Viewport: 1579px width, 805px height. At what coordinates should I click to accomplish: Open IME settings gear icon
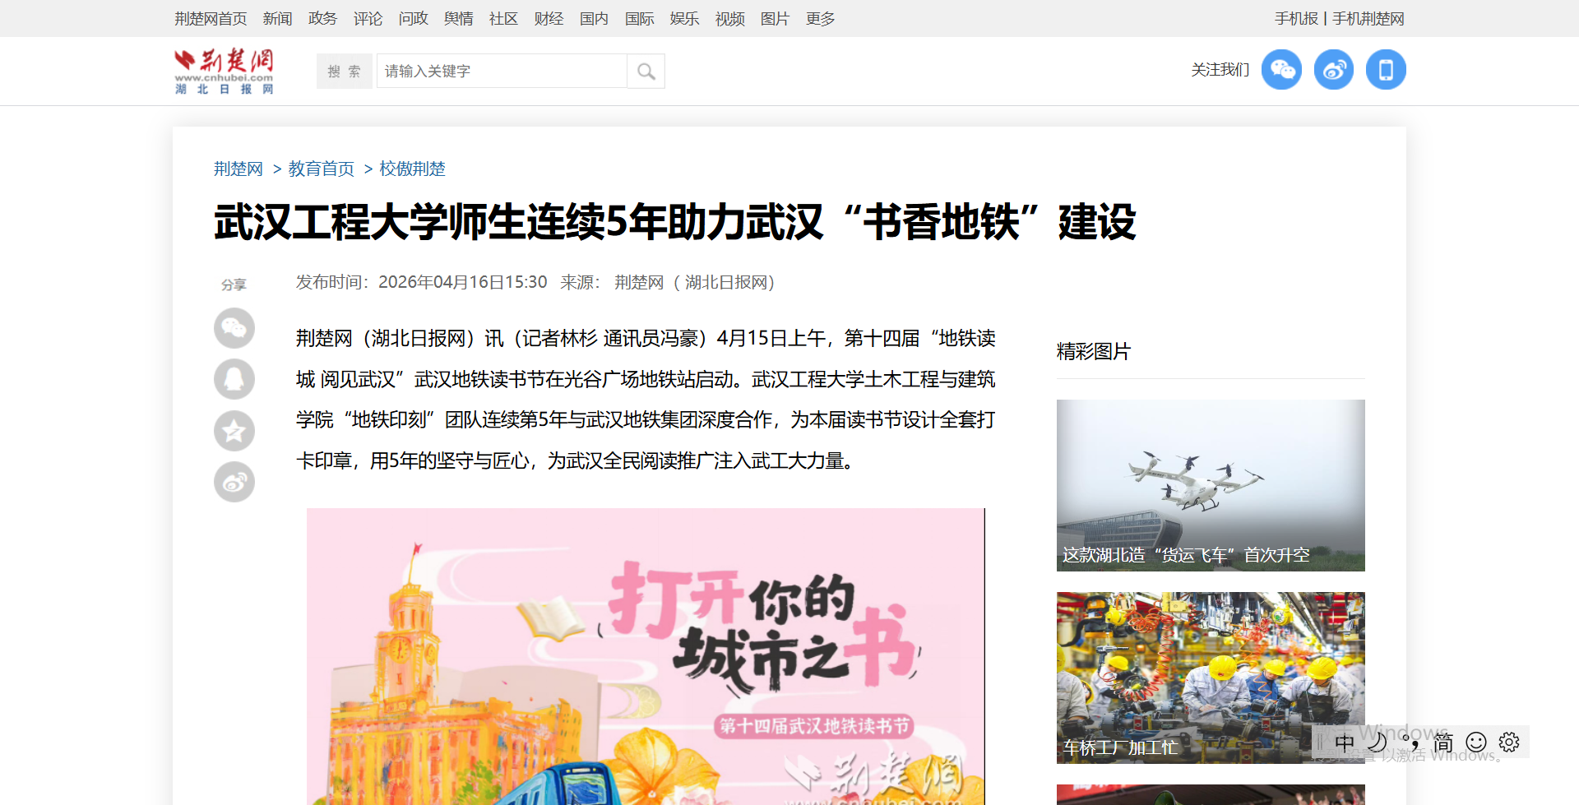(x=1509, y=743)
